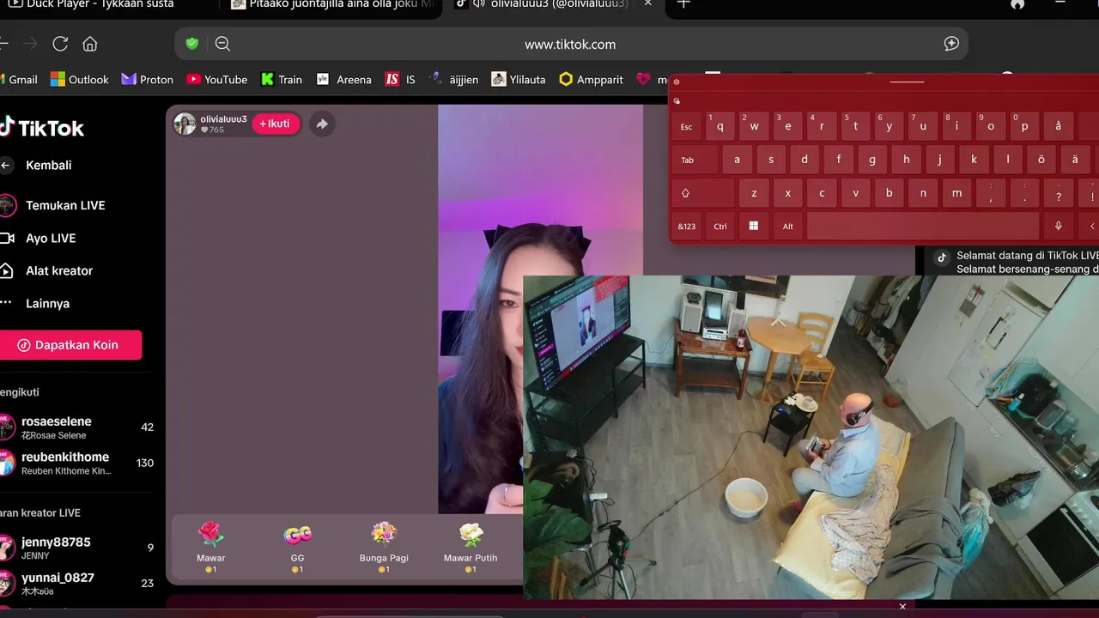Open touch keyboard settings gear
The width and height of the screenshot is (1099, 618).
[677, 82]
